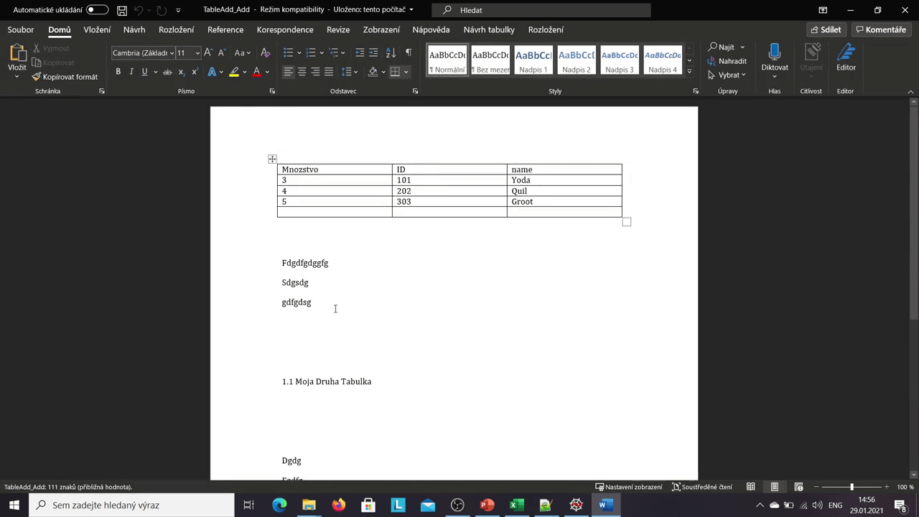Increase font size with grow icon
The image size is (919, 517).
[208, 52]
